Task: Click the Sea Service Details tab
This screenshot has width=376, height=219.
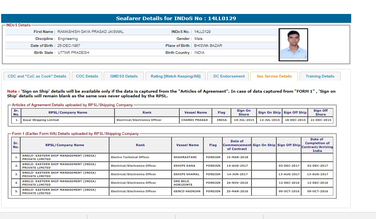Action: pos(274,76)
